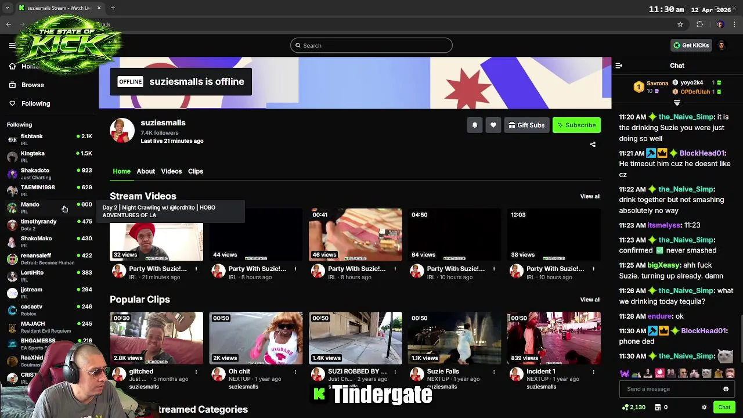Viewport: 743px width, 418px height.
Task: Open Following page in sidebar
Action: tap(36, 103)
